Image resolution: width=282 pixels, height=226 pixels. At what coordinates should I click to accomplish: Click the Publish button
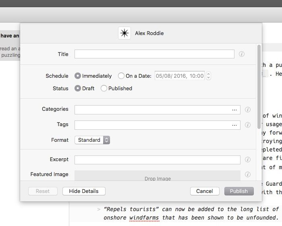click(x=239, y=191)
